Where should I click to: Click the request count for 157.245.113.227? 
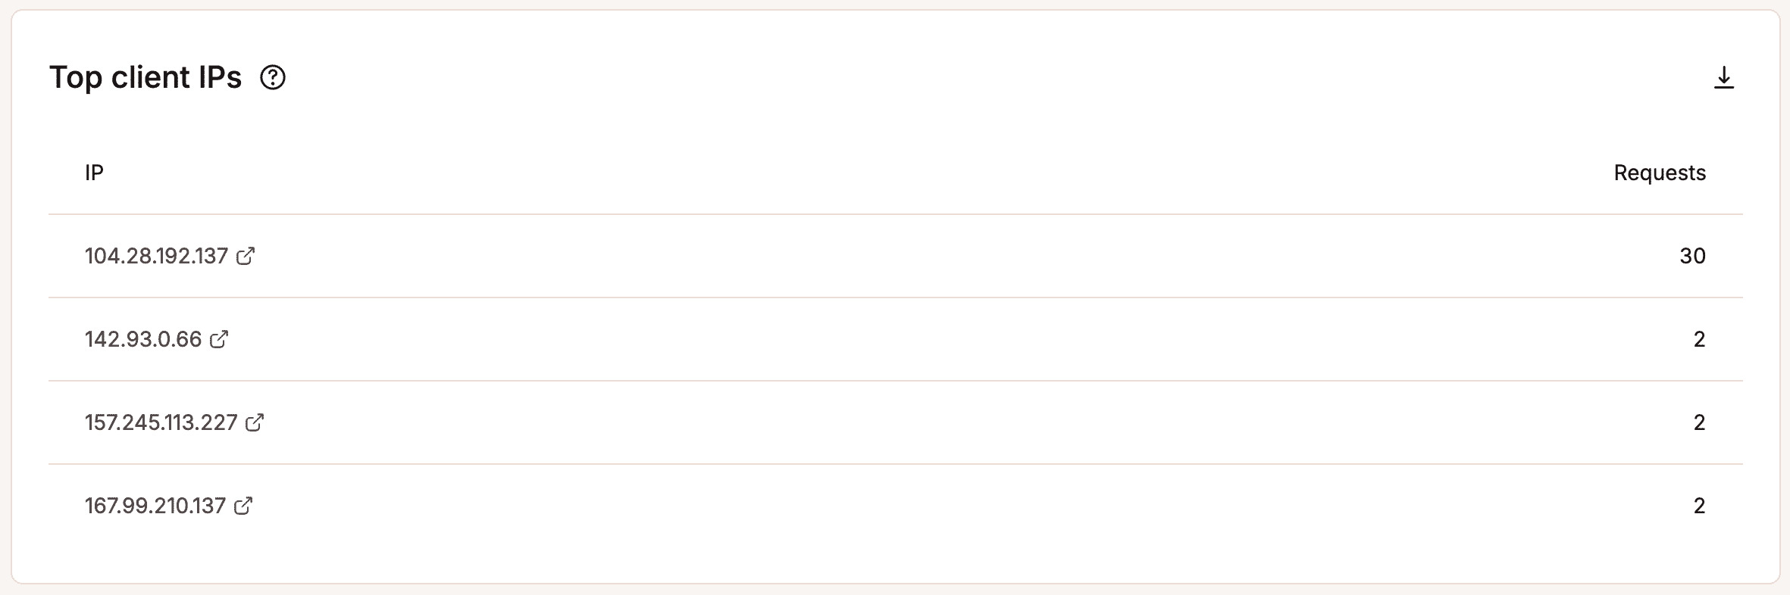[x=1699, y=422]
